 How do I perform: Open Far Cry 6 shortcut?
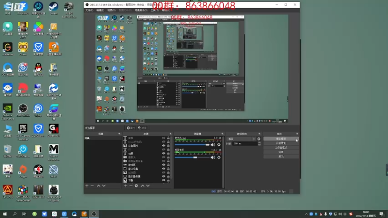8,192
